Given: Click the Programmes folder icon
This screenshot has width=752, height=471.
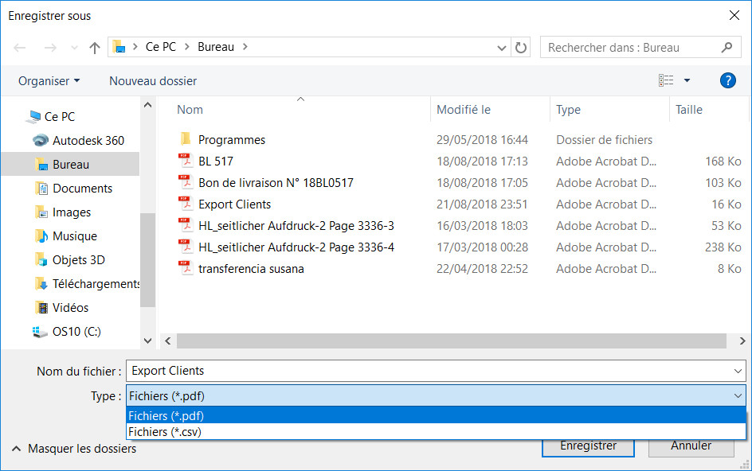Looking at the screenshot, I should point(185,140).
